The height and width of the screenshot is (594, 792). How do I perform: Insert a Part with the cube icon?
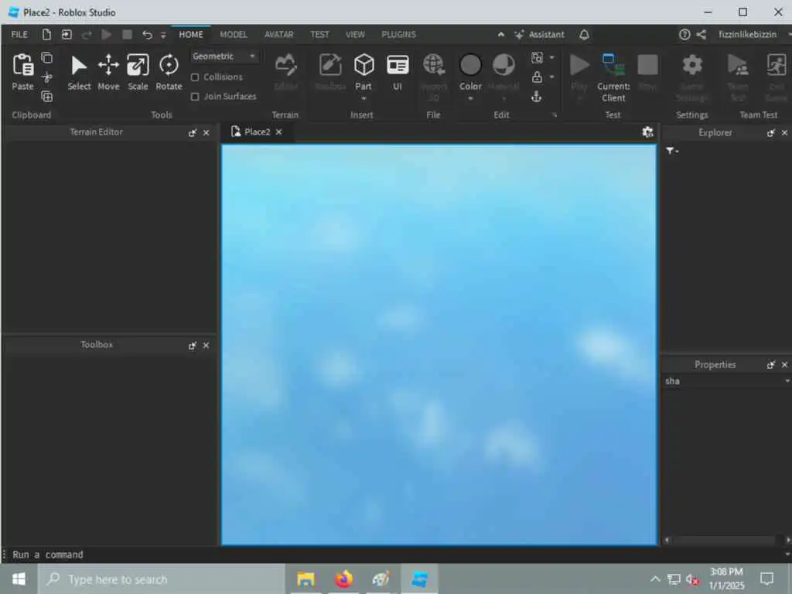click(x=364, y=66)
